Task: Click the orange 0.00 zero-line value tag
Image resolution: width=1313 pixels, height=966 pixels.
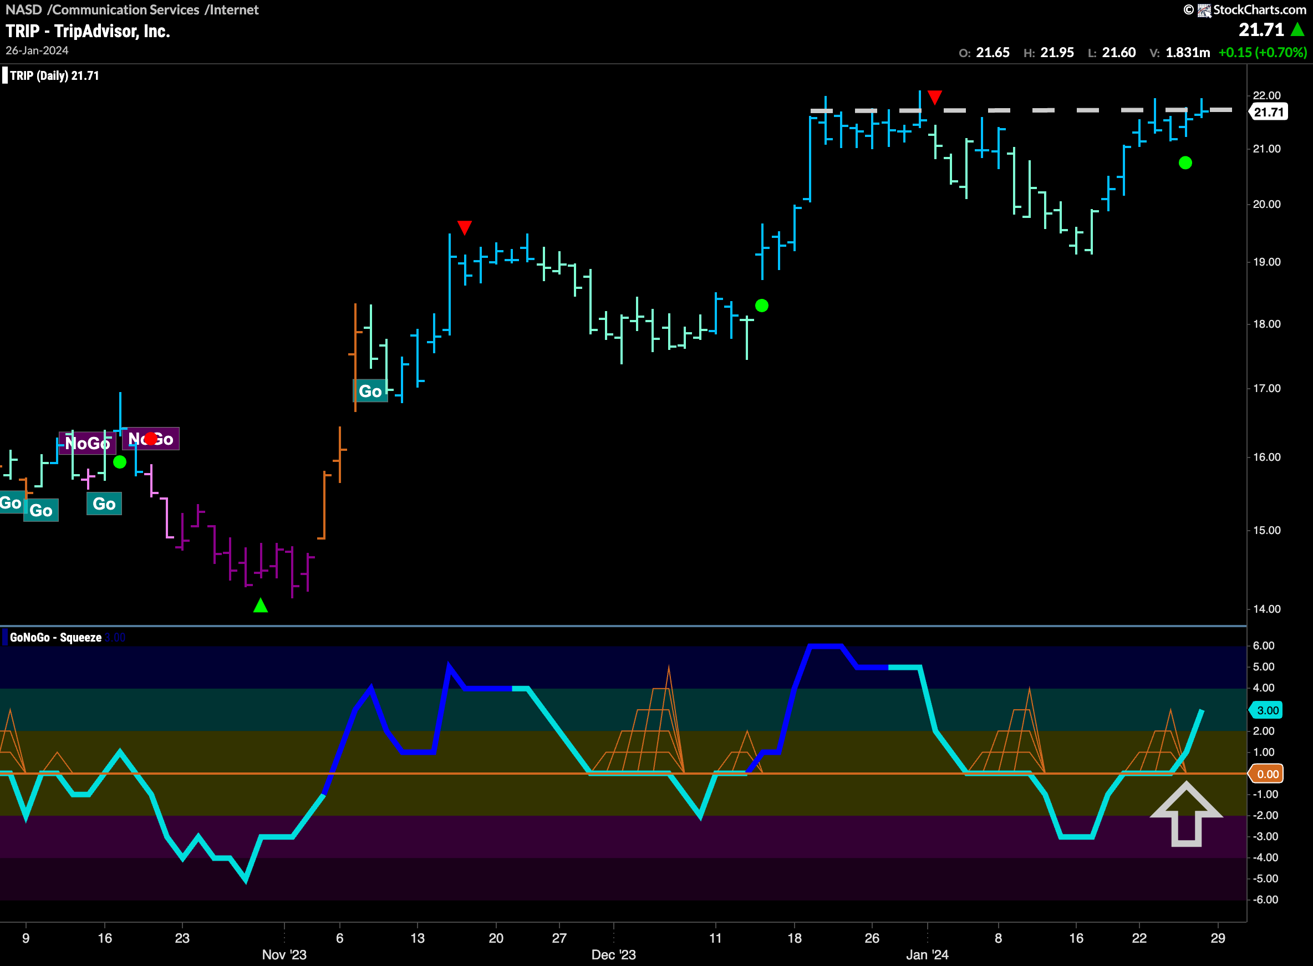Action: (1266, 774)
